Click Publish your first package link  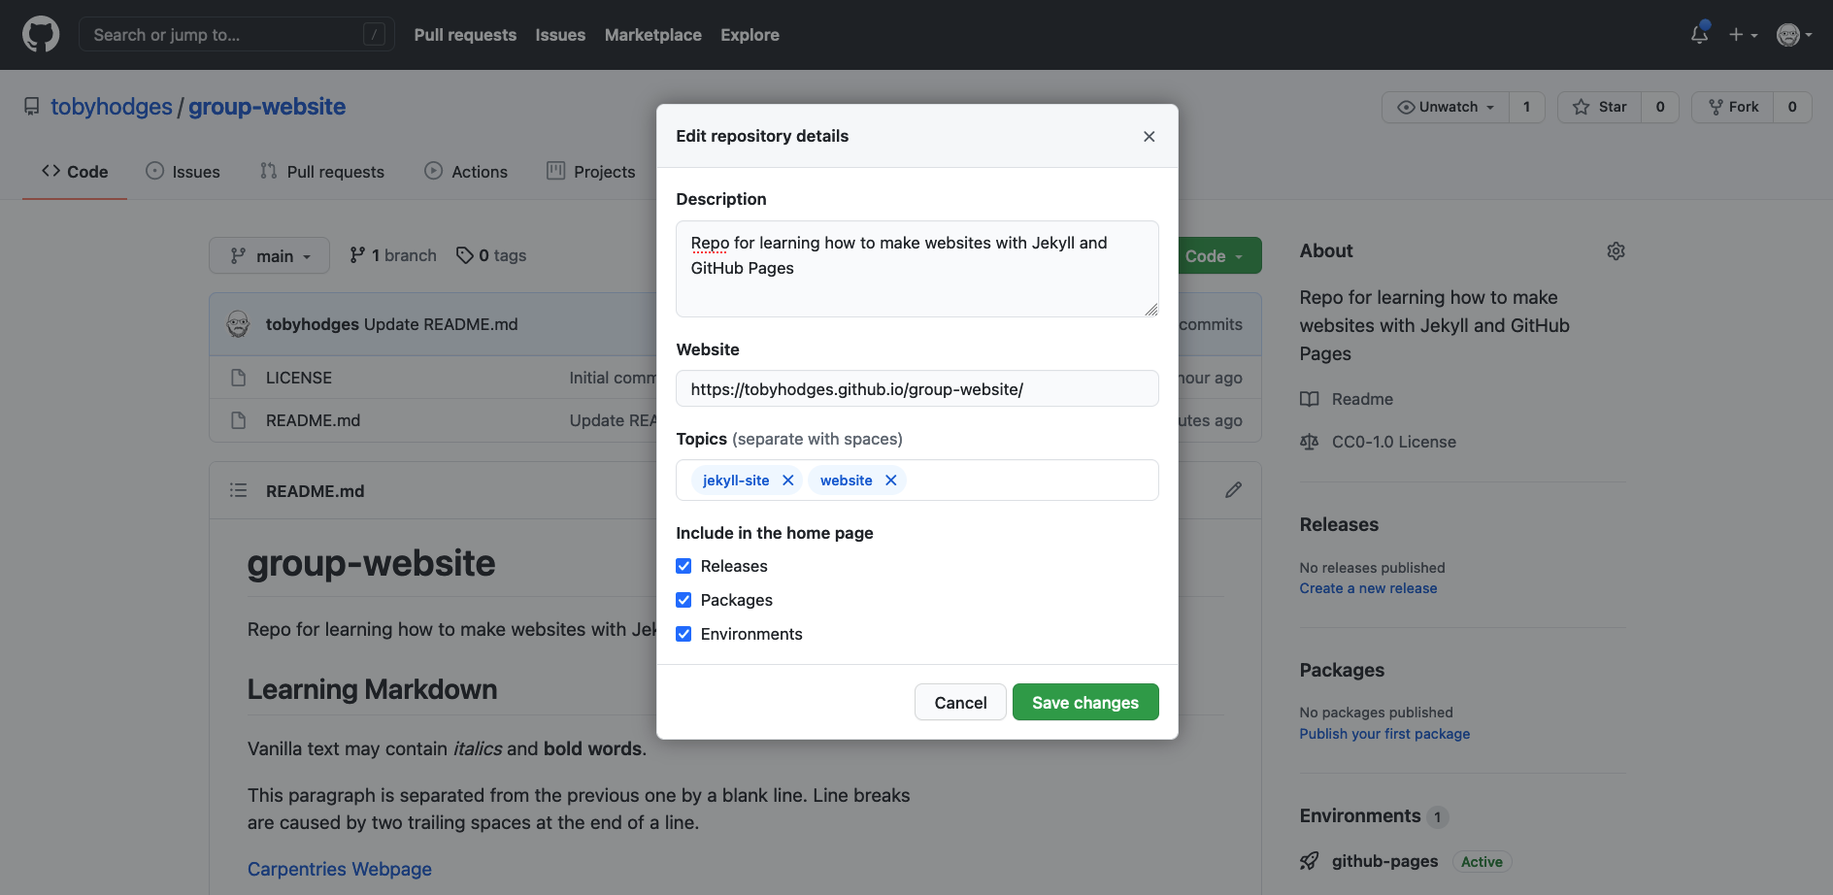[x=1384, y=734]
